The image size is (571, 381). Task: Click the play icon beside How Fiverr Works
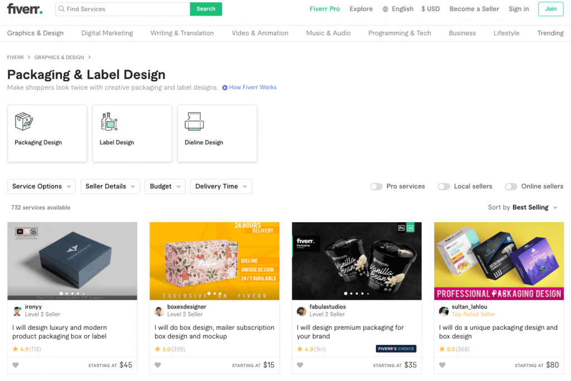pos(225,87)
